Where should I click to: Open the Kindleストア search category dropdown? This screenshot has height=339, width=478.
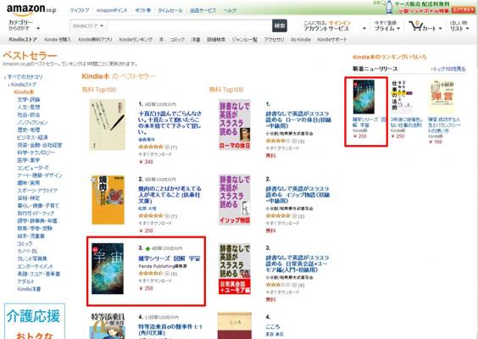(88, 26)
